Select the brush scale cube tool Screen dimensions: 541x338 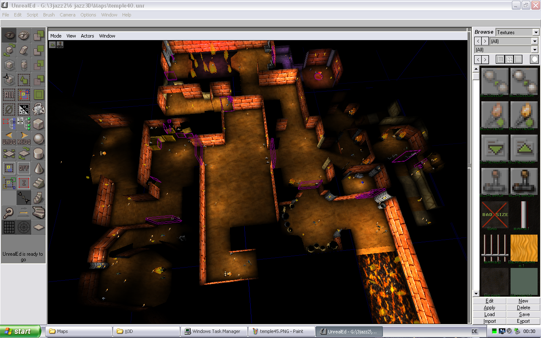9,65
